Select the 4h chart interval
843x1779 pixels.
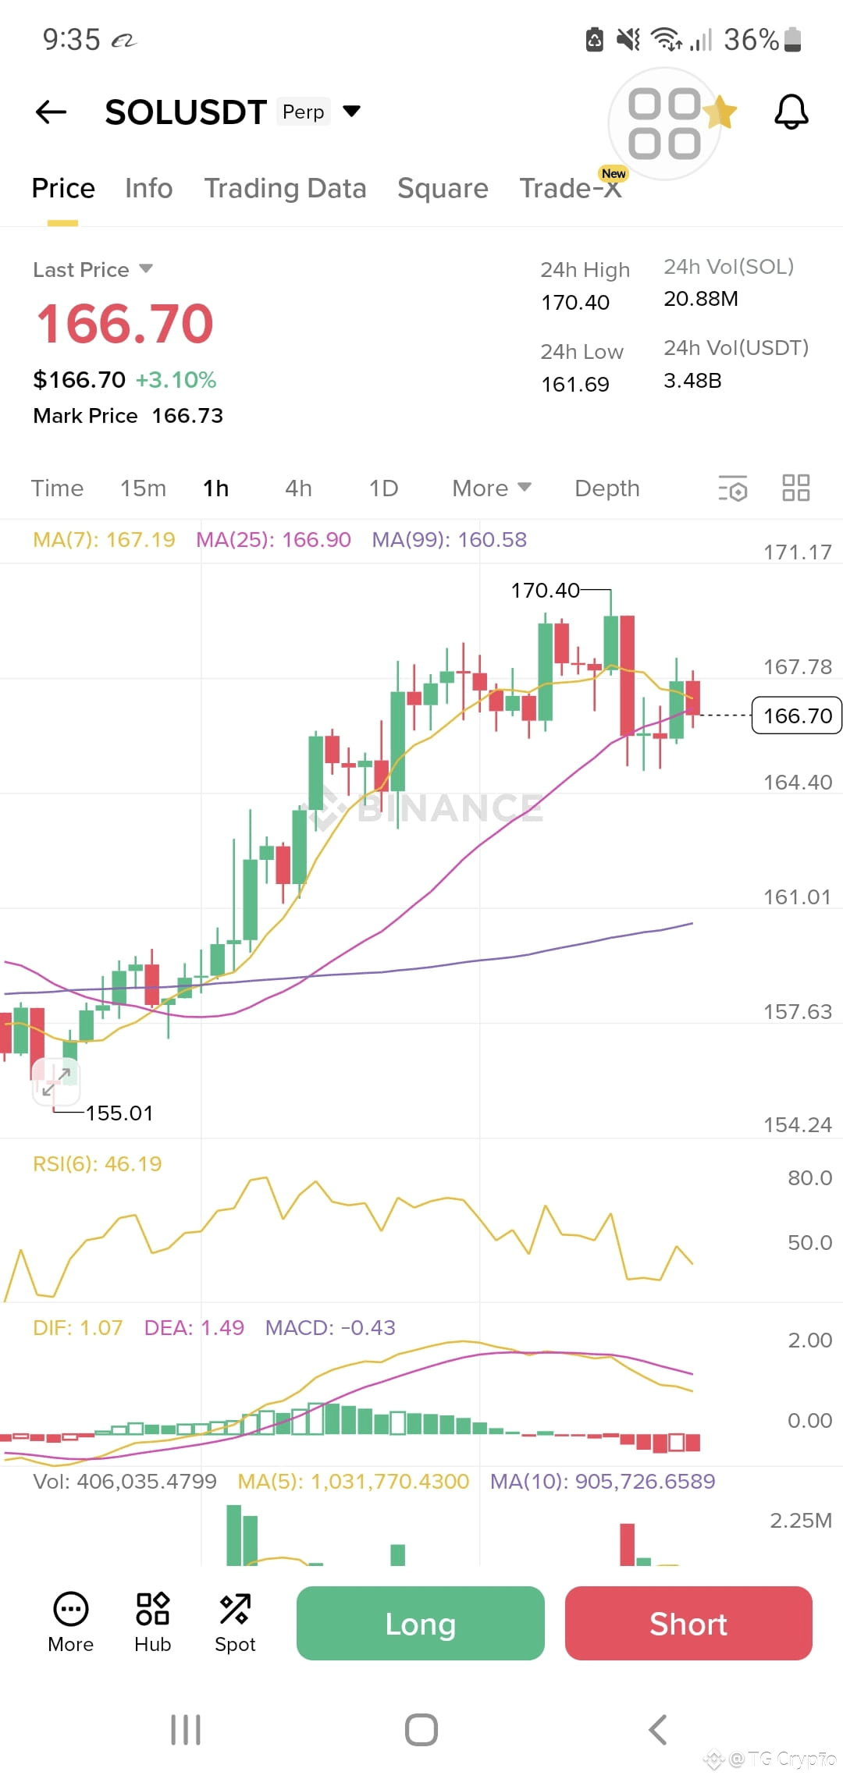298,488
